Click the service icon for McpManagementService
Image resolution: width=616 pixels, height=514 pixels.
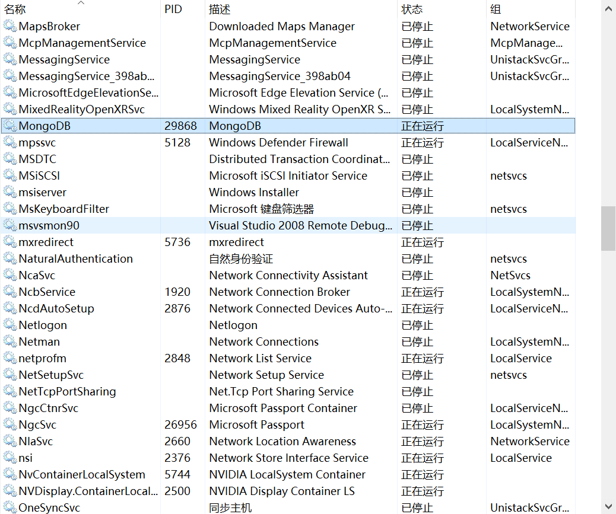click(10, 42)
